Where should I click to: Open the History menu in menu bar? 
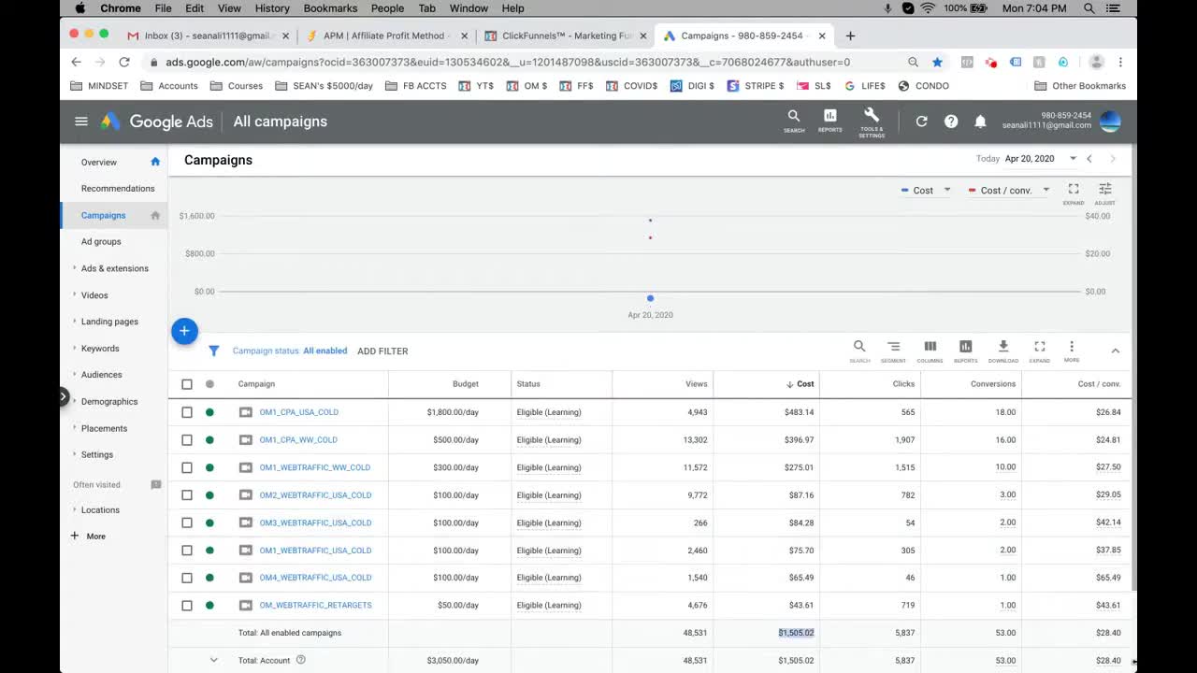click(272, 8)
